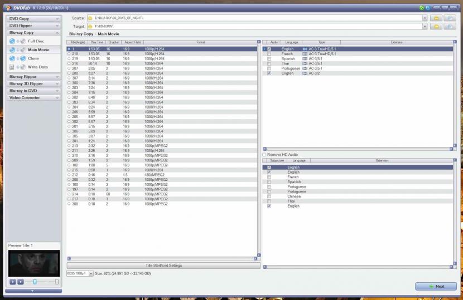Enable the Portuguese audio track checkbox
The height and width of the screenshot is (300, 463).
click(x=269, y=68)
